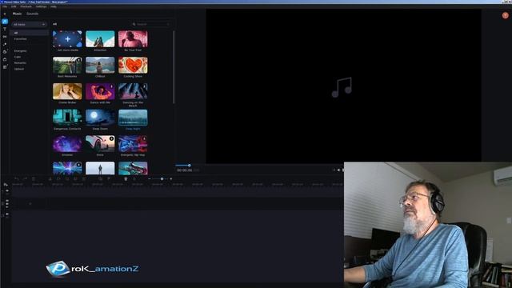Select the Romantic category
This screenshot has width=512, height=288.
coord(20,62)
